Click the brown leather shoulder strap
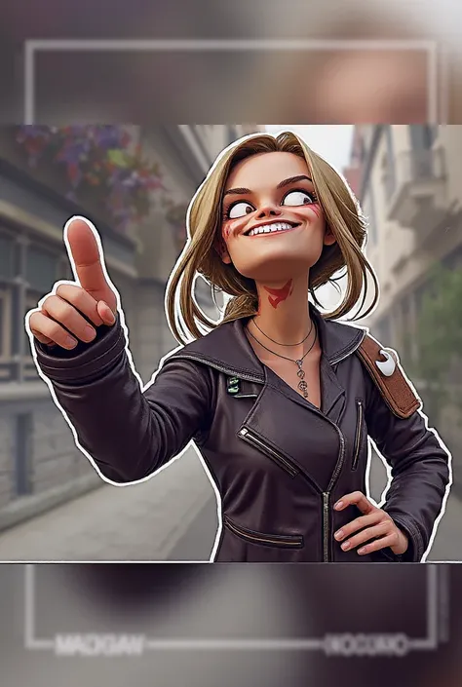462x687 pixels. [388, 375]
